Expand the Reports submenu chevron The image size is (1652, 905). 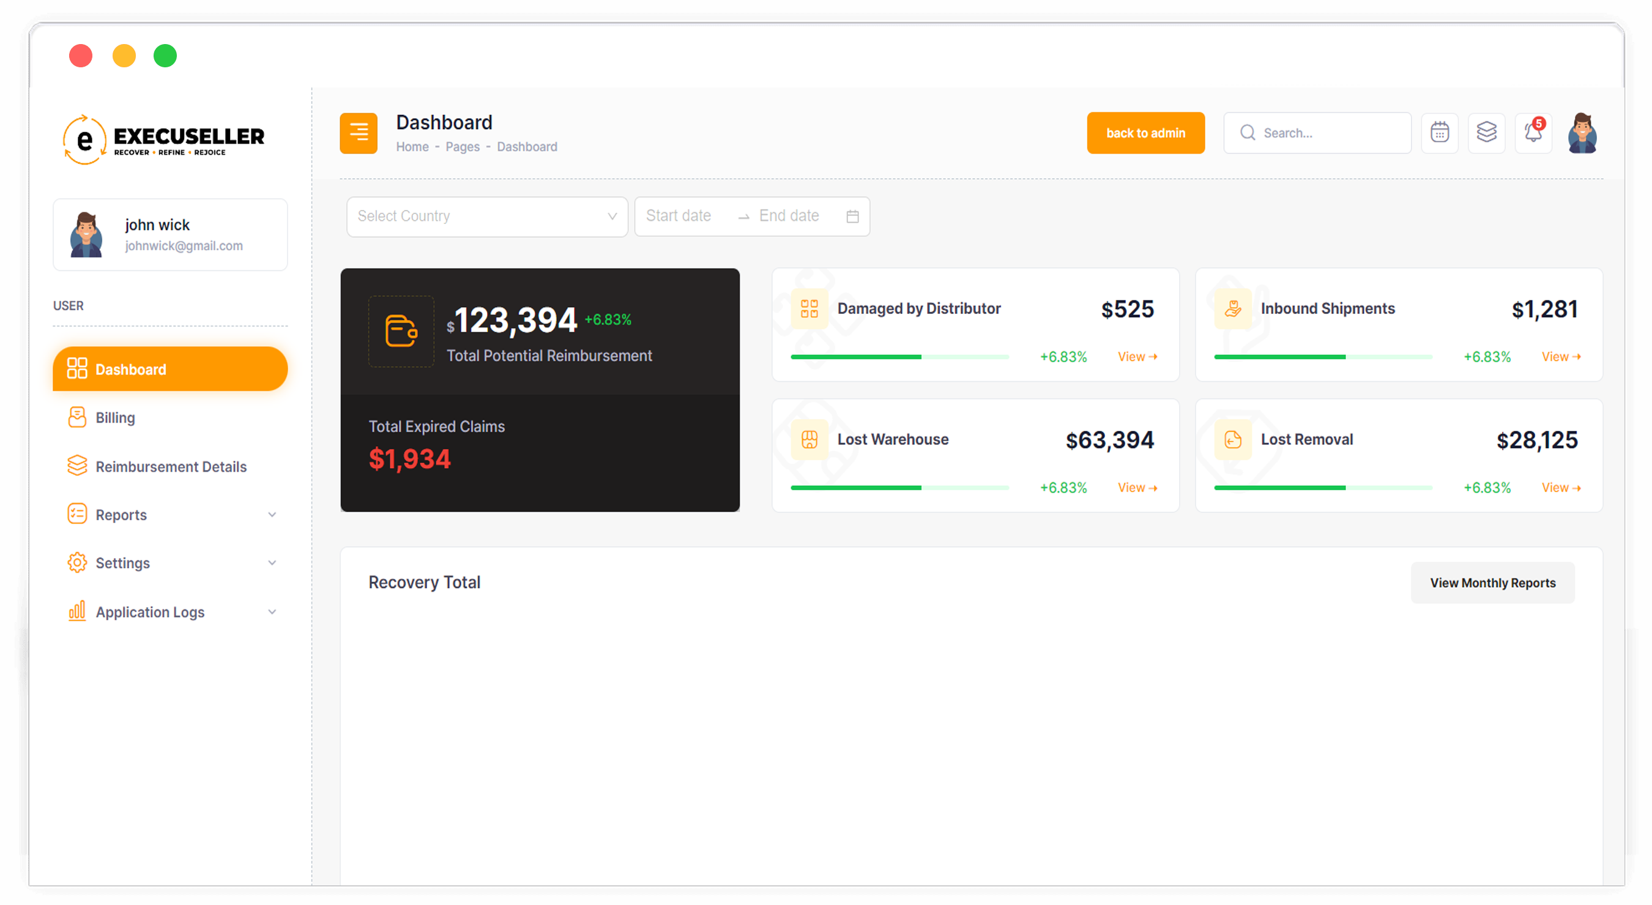(272, 515)
